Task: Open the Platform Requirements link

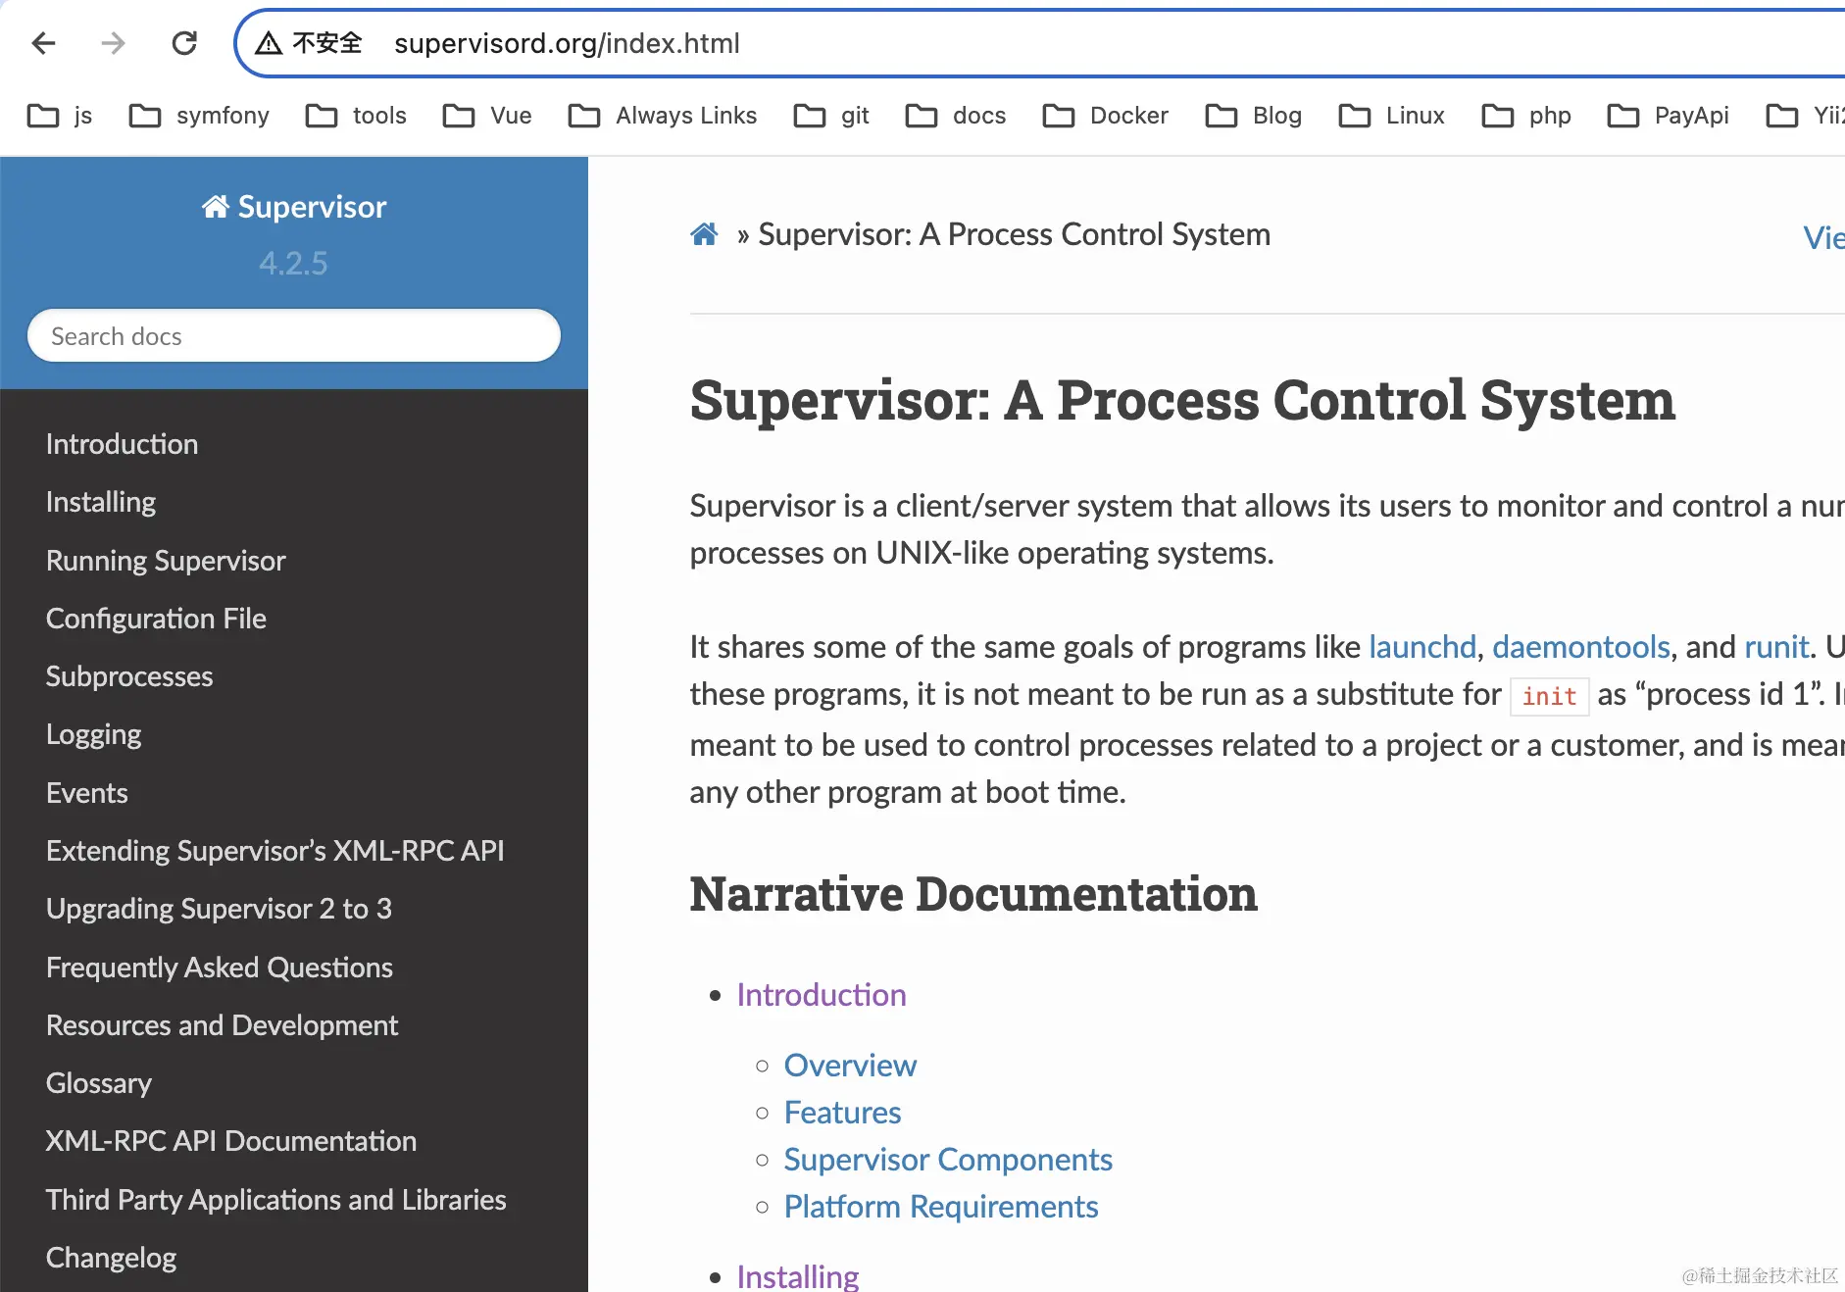Action: coord(940,1207)
